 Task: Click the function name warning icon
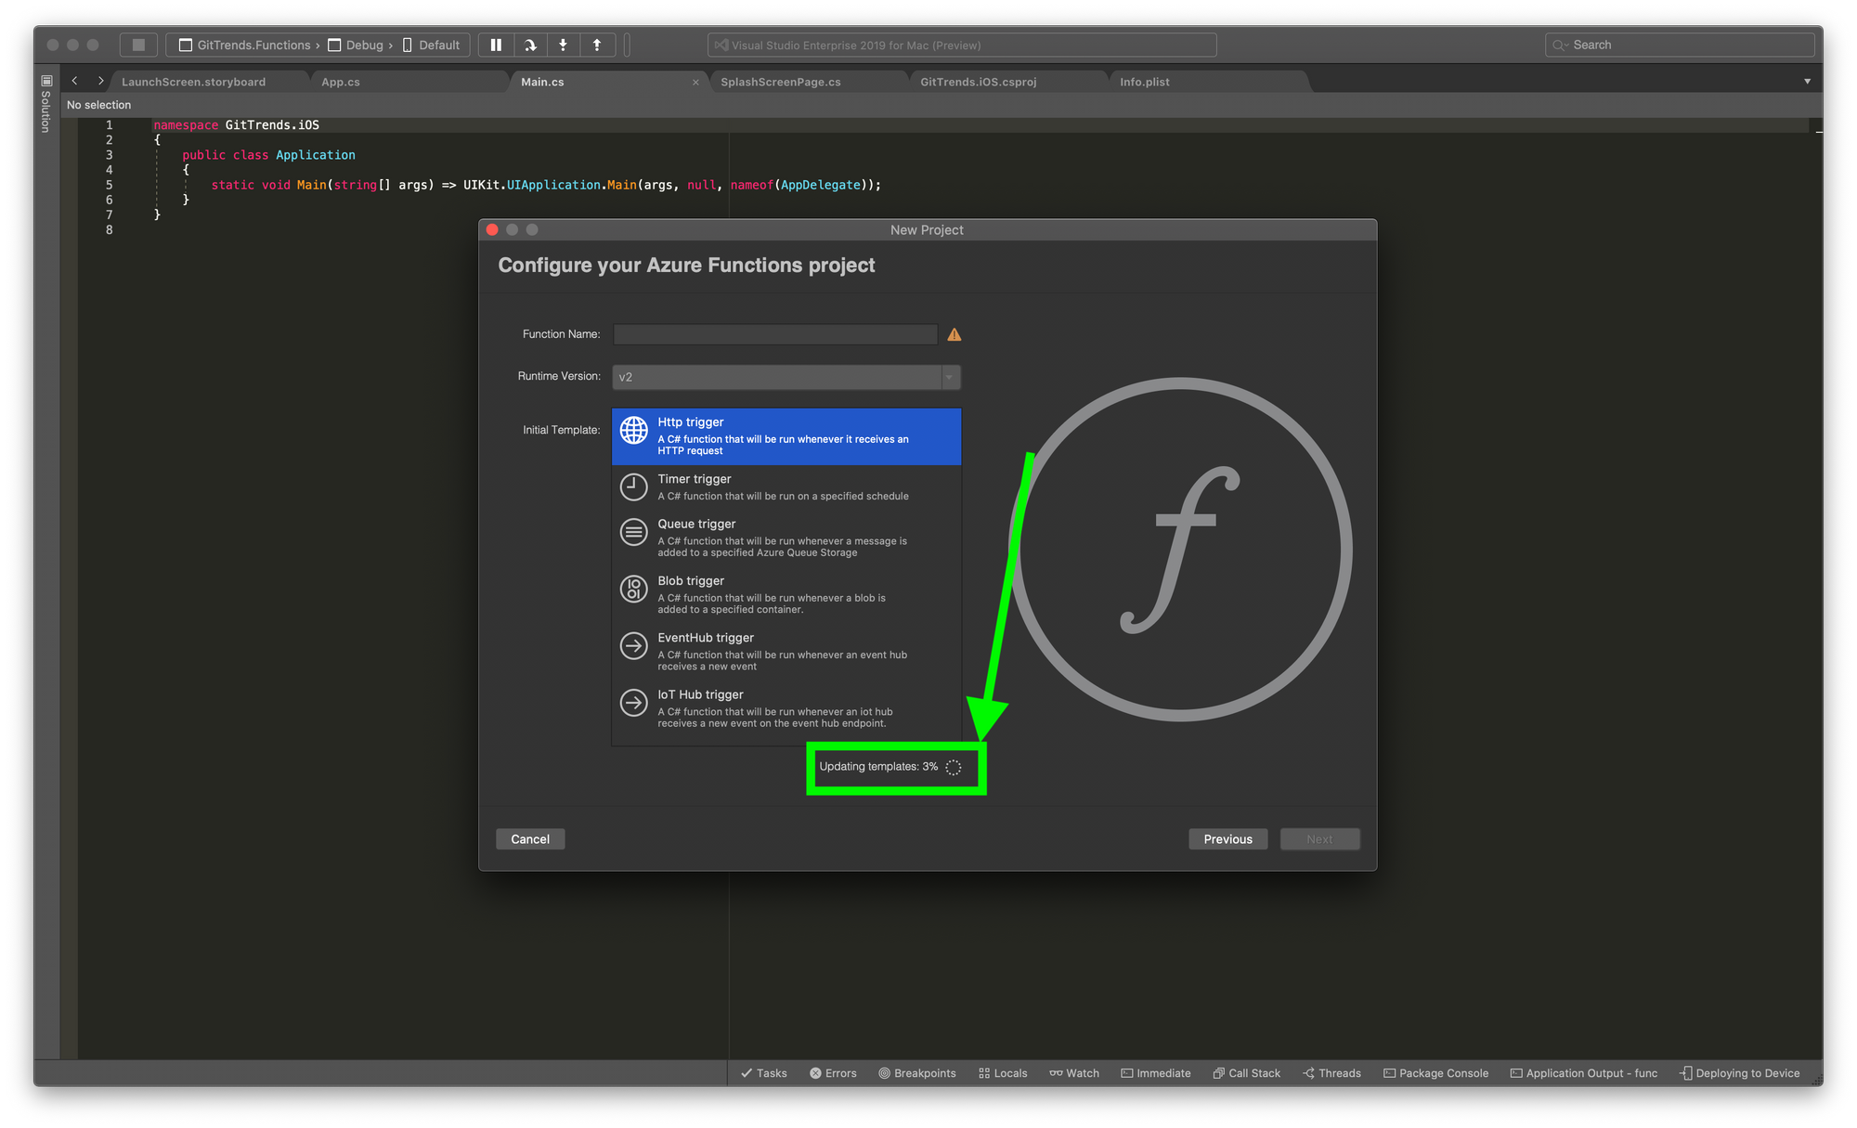[x=954, y=334]
